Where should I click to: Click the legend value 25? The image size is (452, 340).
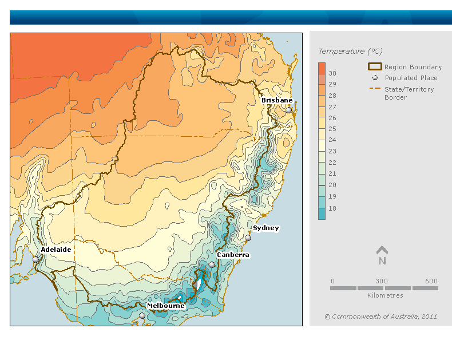(332, 129)
